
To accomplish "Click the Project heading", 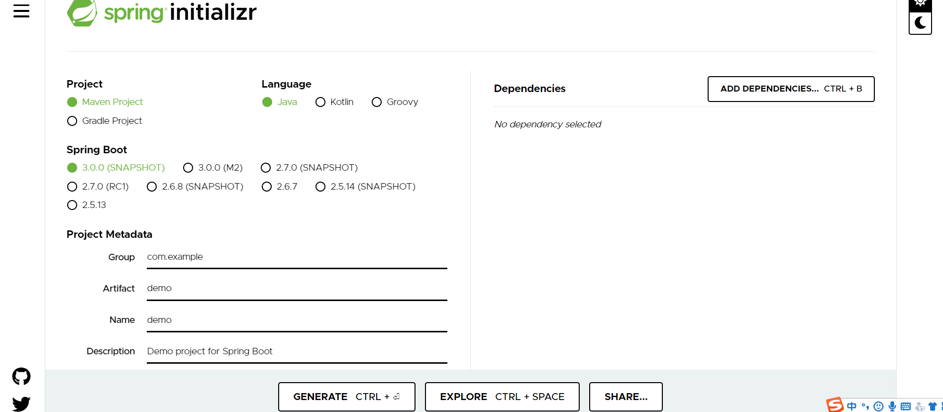I will 85,84.
